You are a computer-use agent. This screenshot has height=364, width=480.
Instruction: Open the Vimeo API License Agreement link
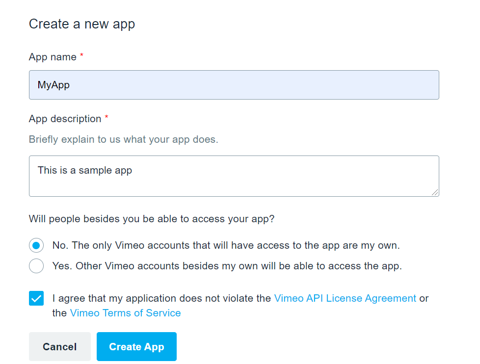point(345,298)
